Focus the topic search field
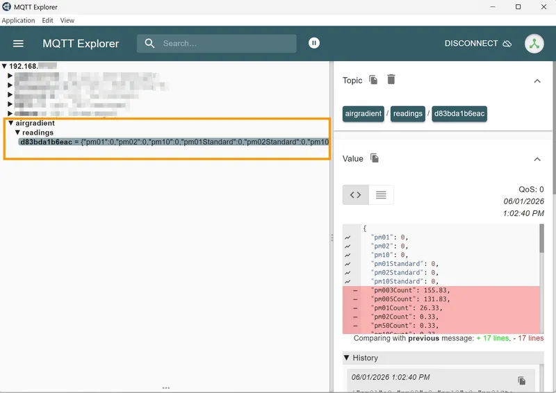 217,43
